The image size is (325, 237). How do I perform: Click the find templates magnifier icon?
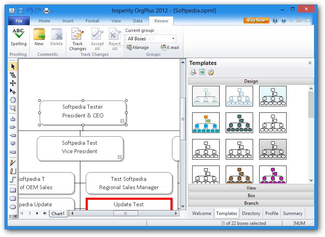tap(193, 72)
